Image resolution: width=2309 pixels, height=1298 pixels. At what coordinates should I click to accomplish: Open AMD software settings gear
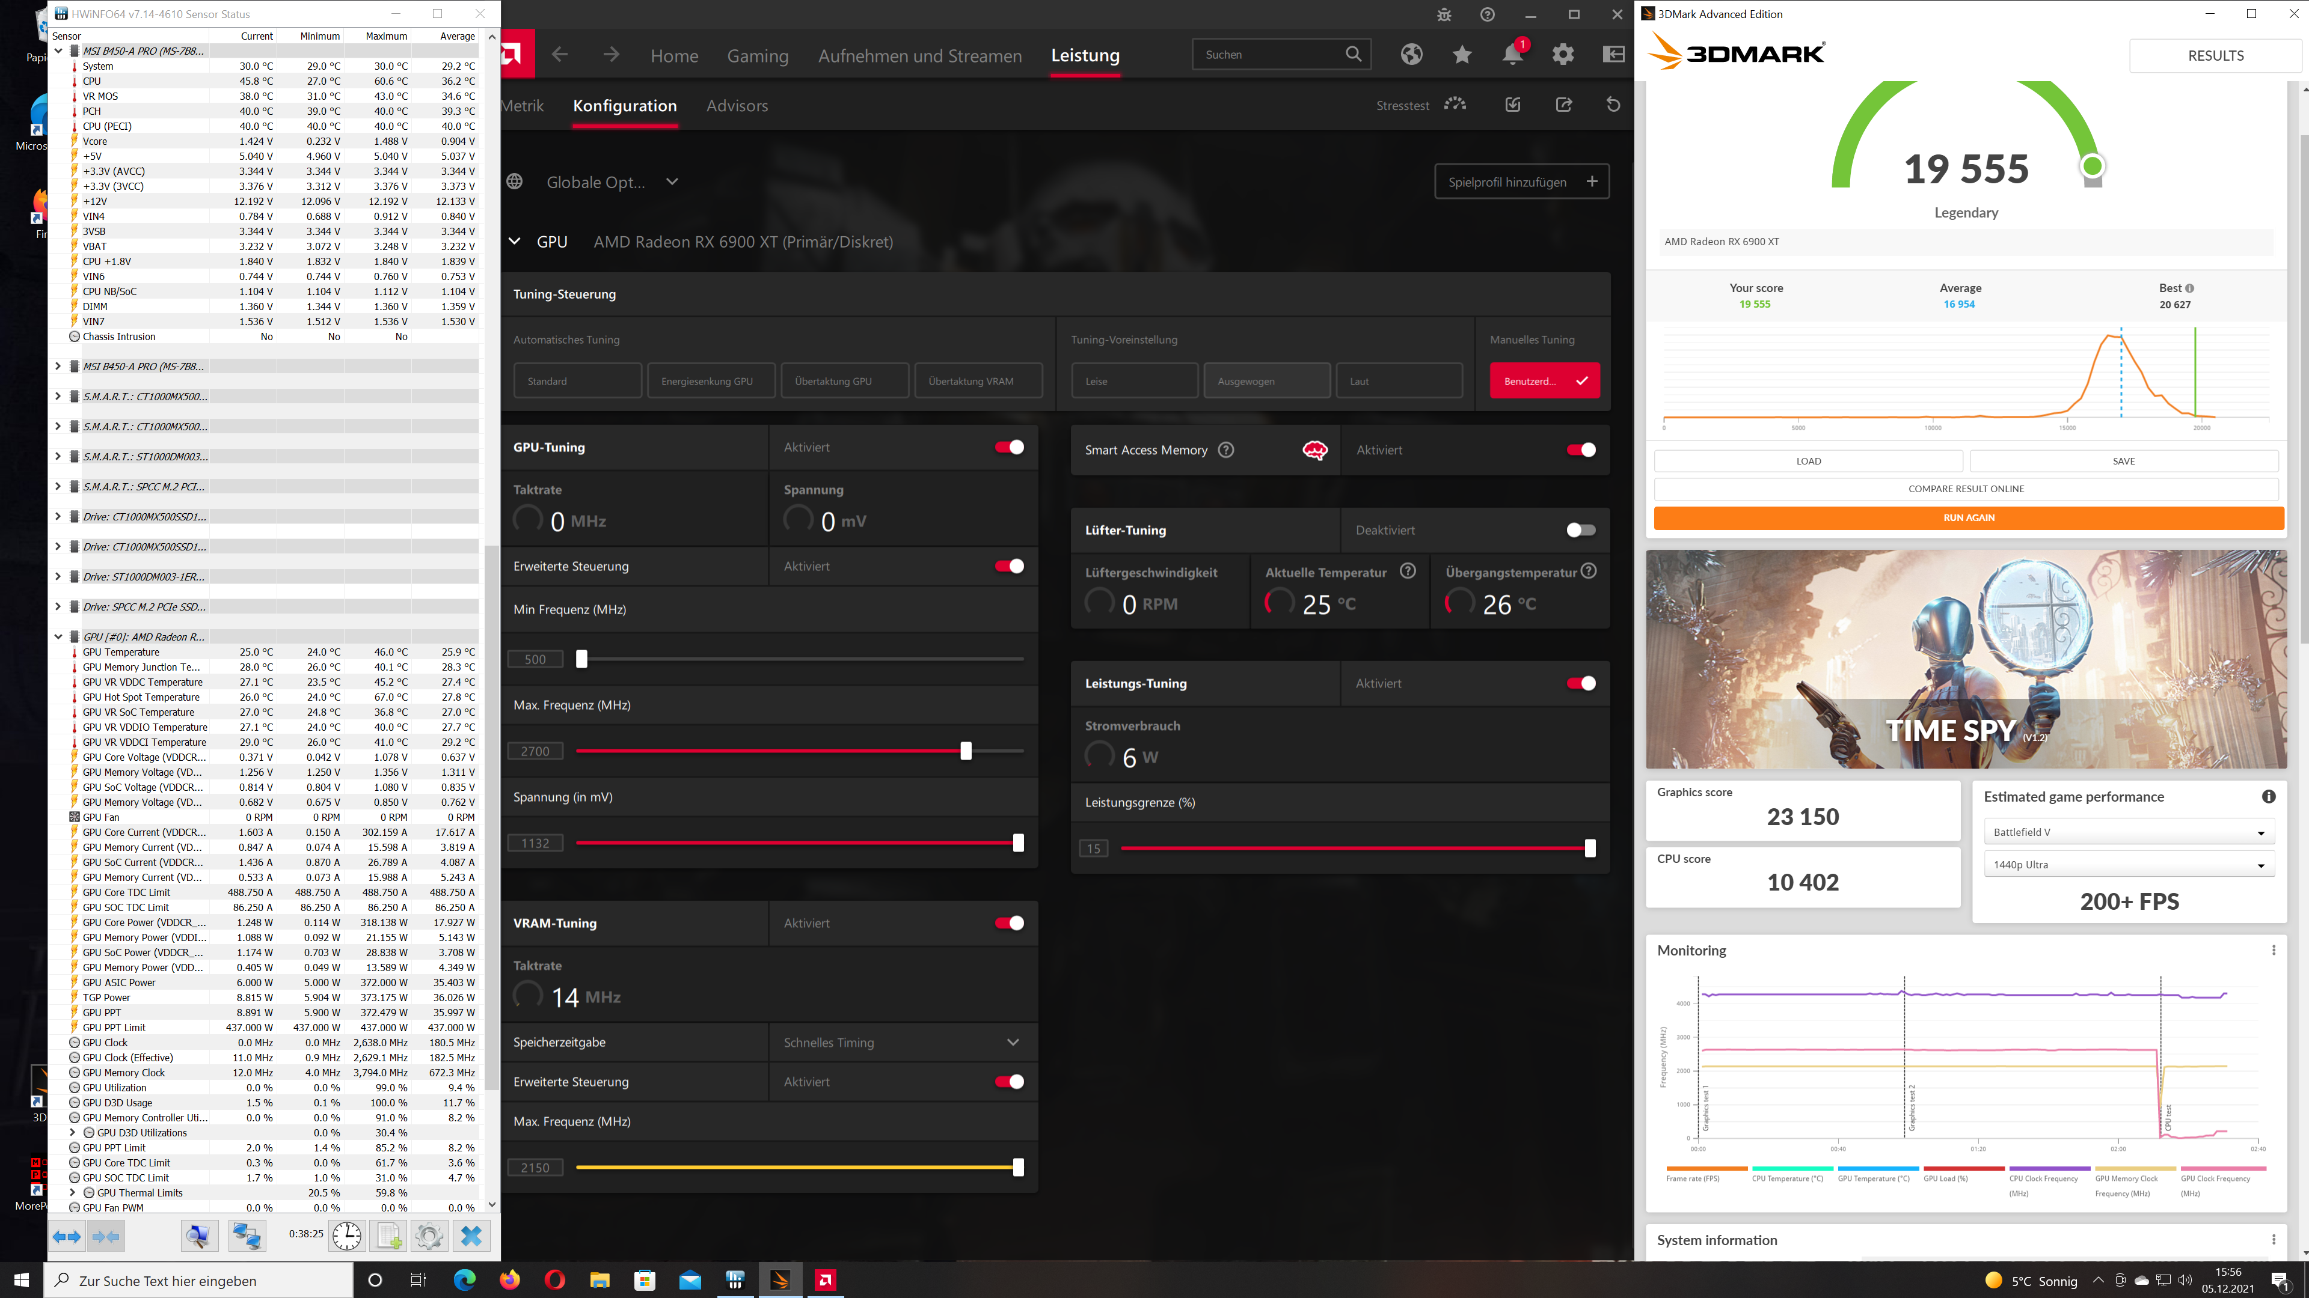tap(1562, 55)
